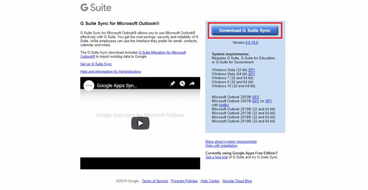Click the Watch later clock icon

(x=182, y=83)
